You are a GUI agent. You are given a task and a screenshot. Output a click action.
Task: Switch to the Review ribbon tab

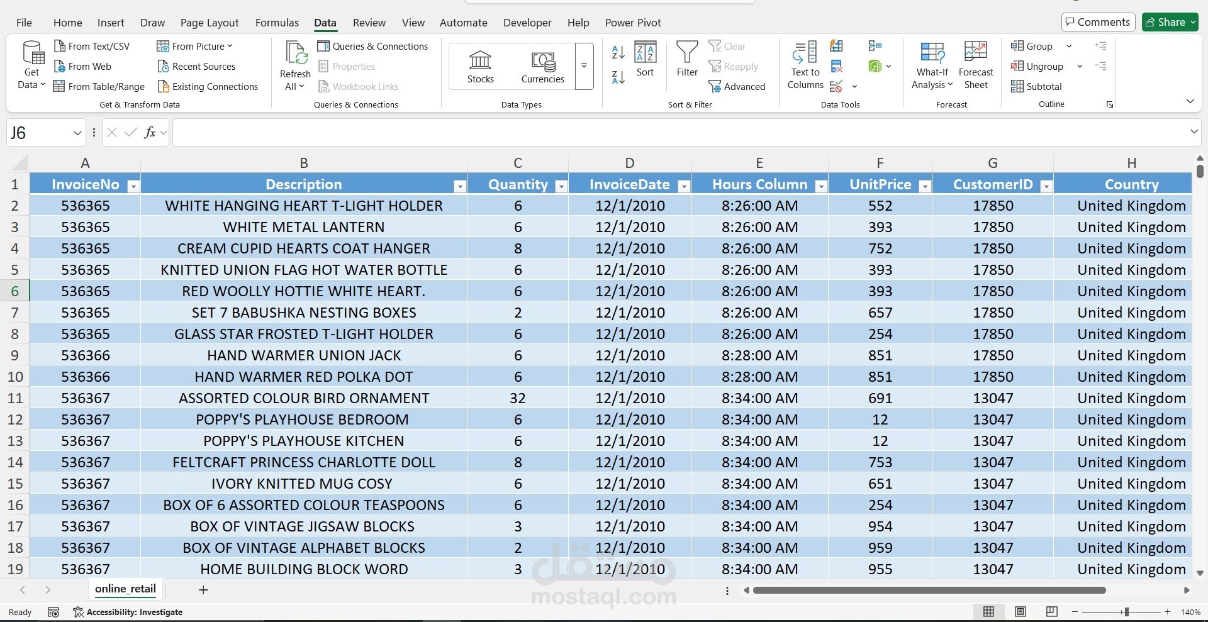[369, 23]
